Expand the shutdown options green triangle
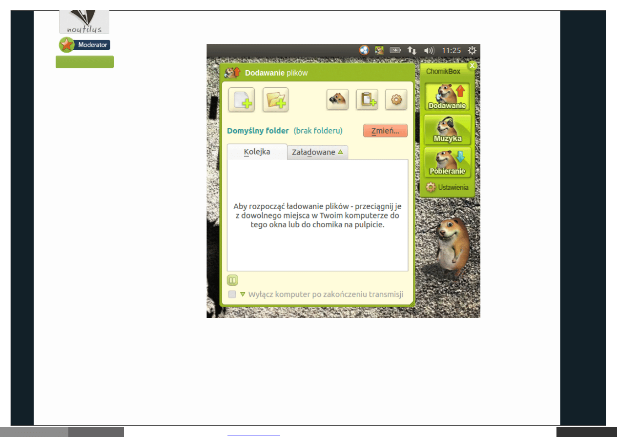 242,294
